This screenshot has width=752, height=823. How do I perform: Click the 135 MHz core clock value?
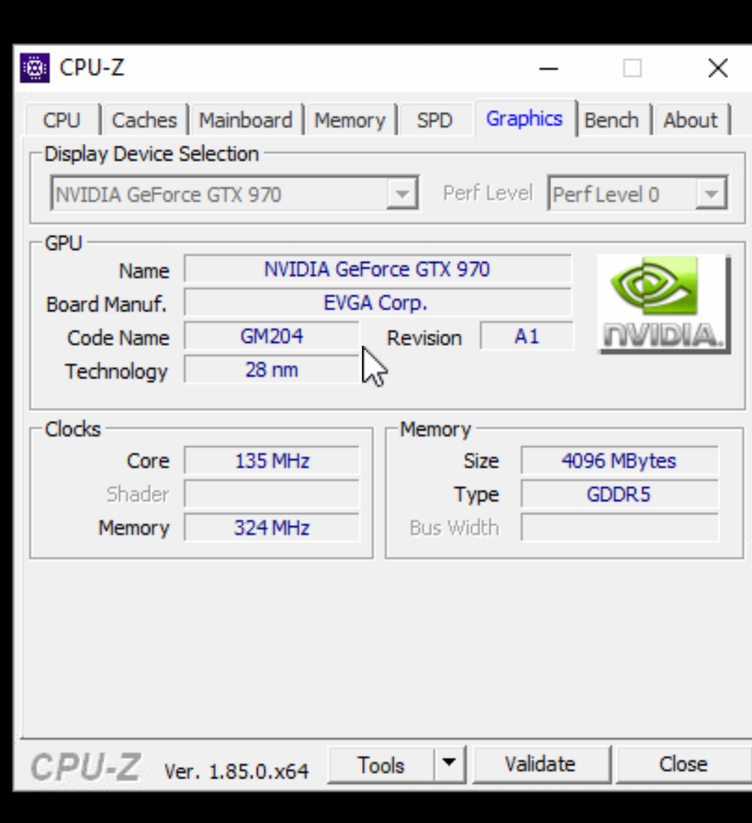[x=272, y=461]
